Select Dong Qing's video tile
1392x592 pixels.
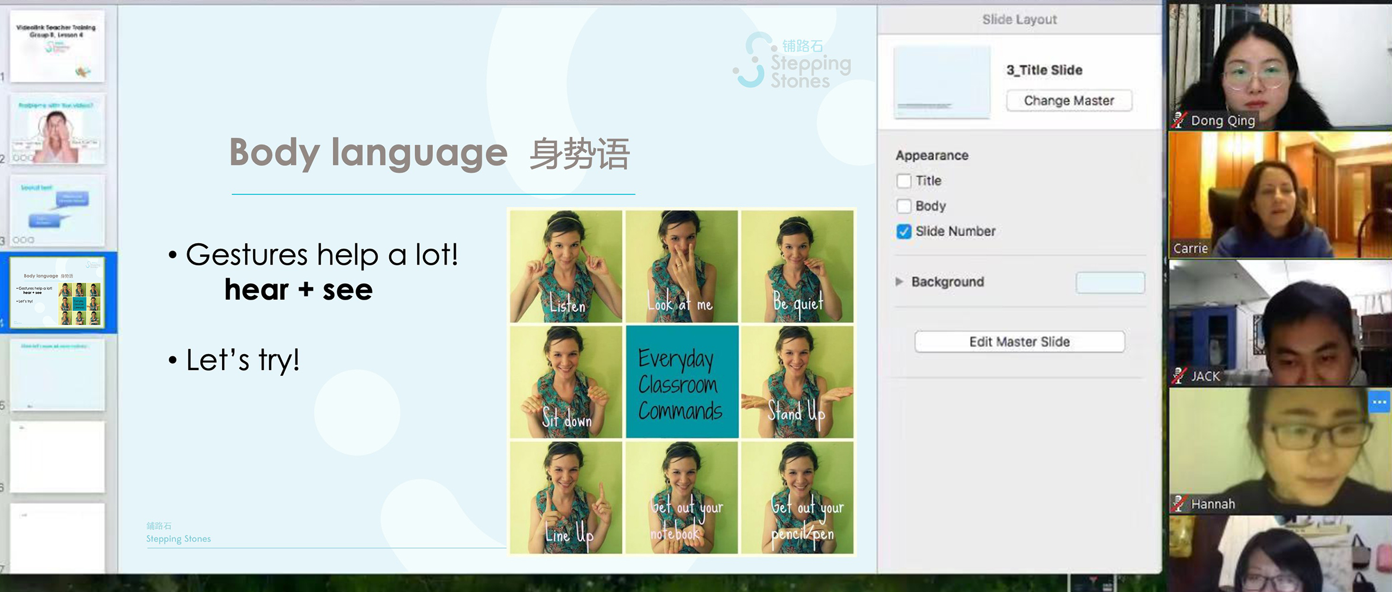[x=1280, y=66]
